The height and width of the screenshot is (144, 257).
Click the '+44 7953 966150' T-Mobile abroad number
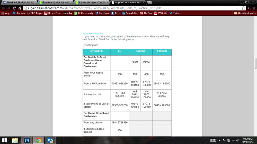click(162, 94)
